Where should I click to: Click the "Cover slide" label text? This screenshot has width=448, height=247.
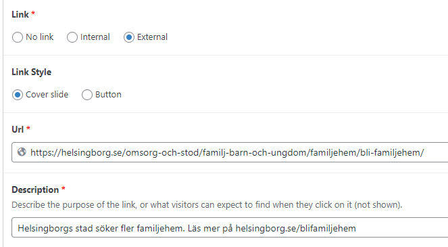tap(47, 95)
